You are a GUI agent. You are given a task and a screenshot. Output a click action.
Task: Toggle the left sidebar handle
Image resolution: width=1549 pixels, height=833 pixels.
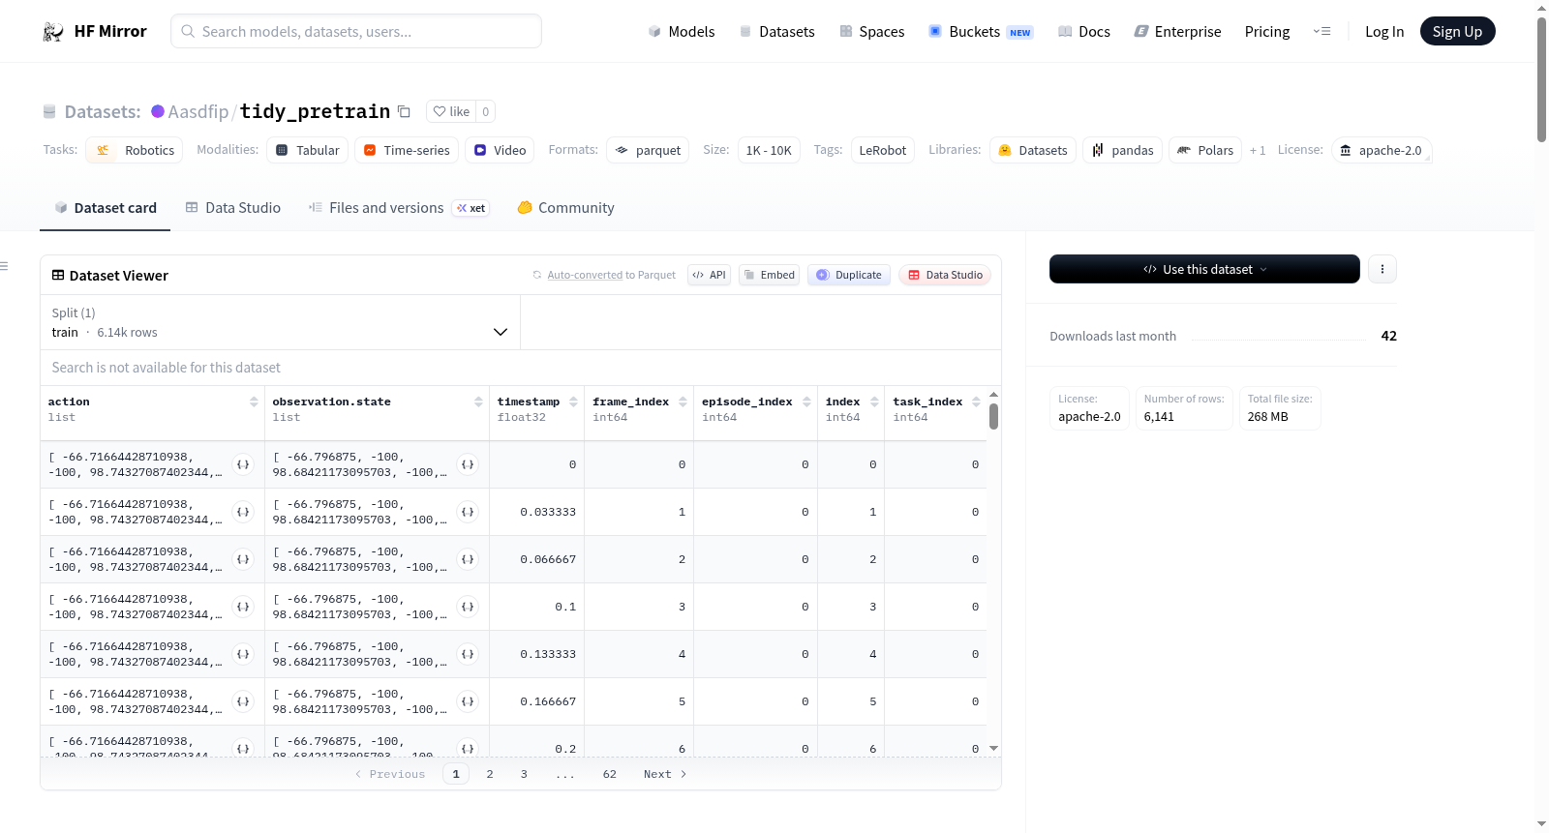[x=4, y=266]
